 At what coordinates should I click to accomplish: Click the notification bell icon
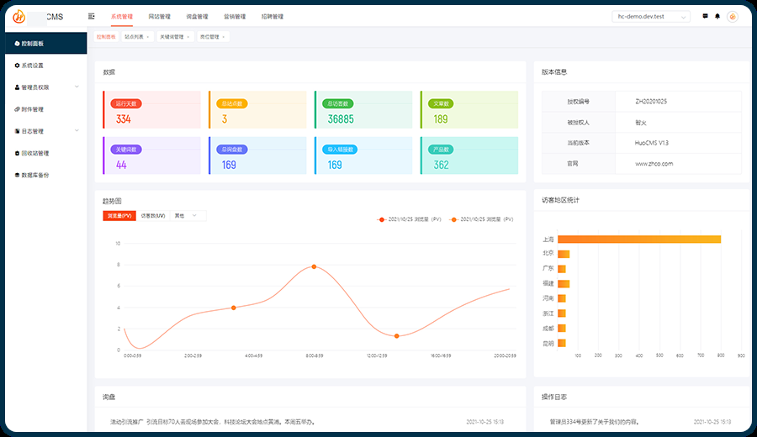[x=717, y=16]
